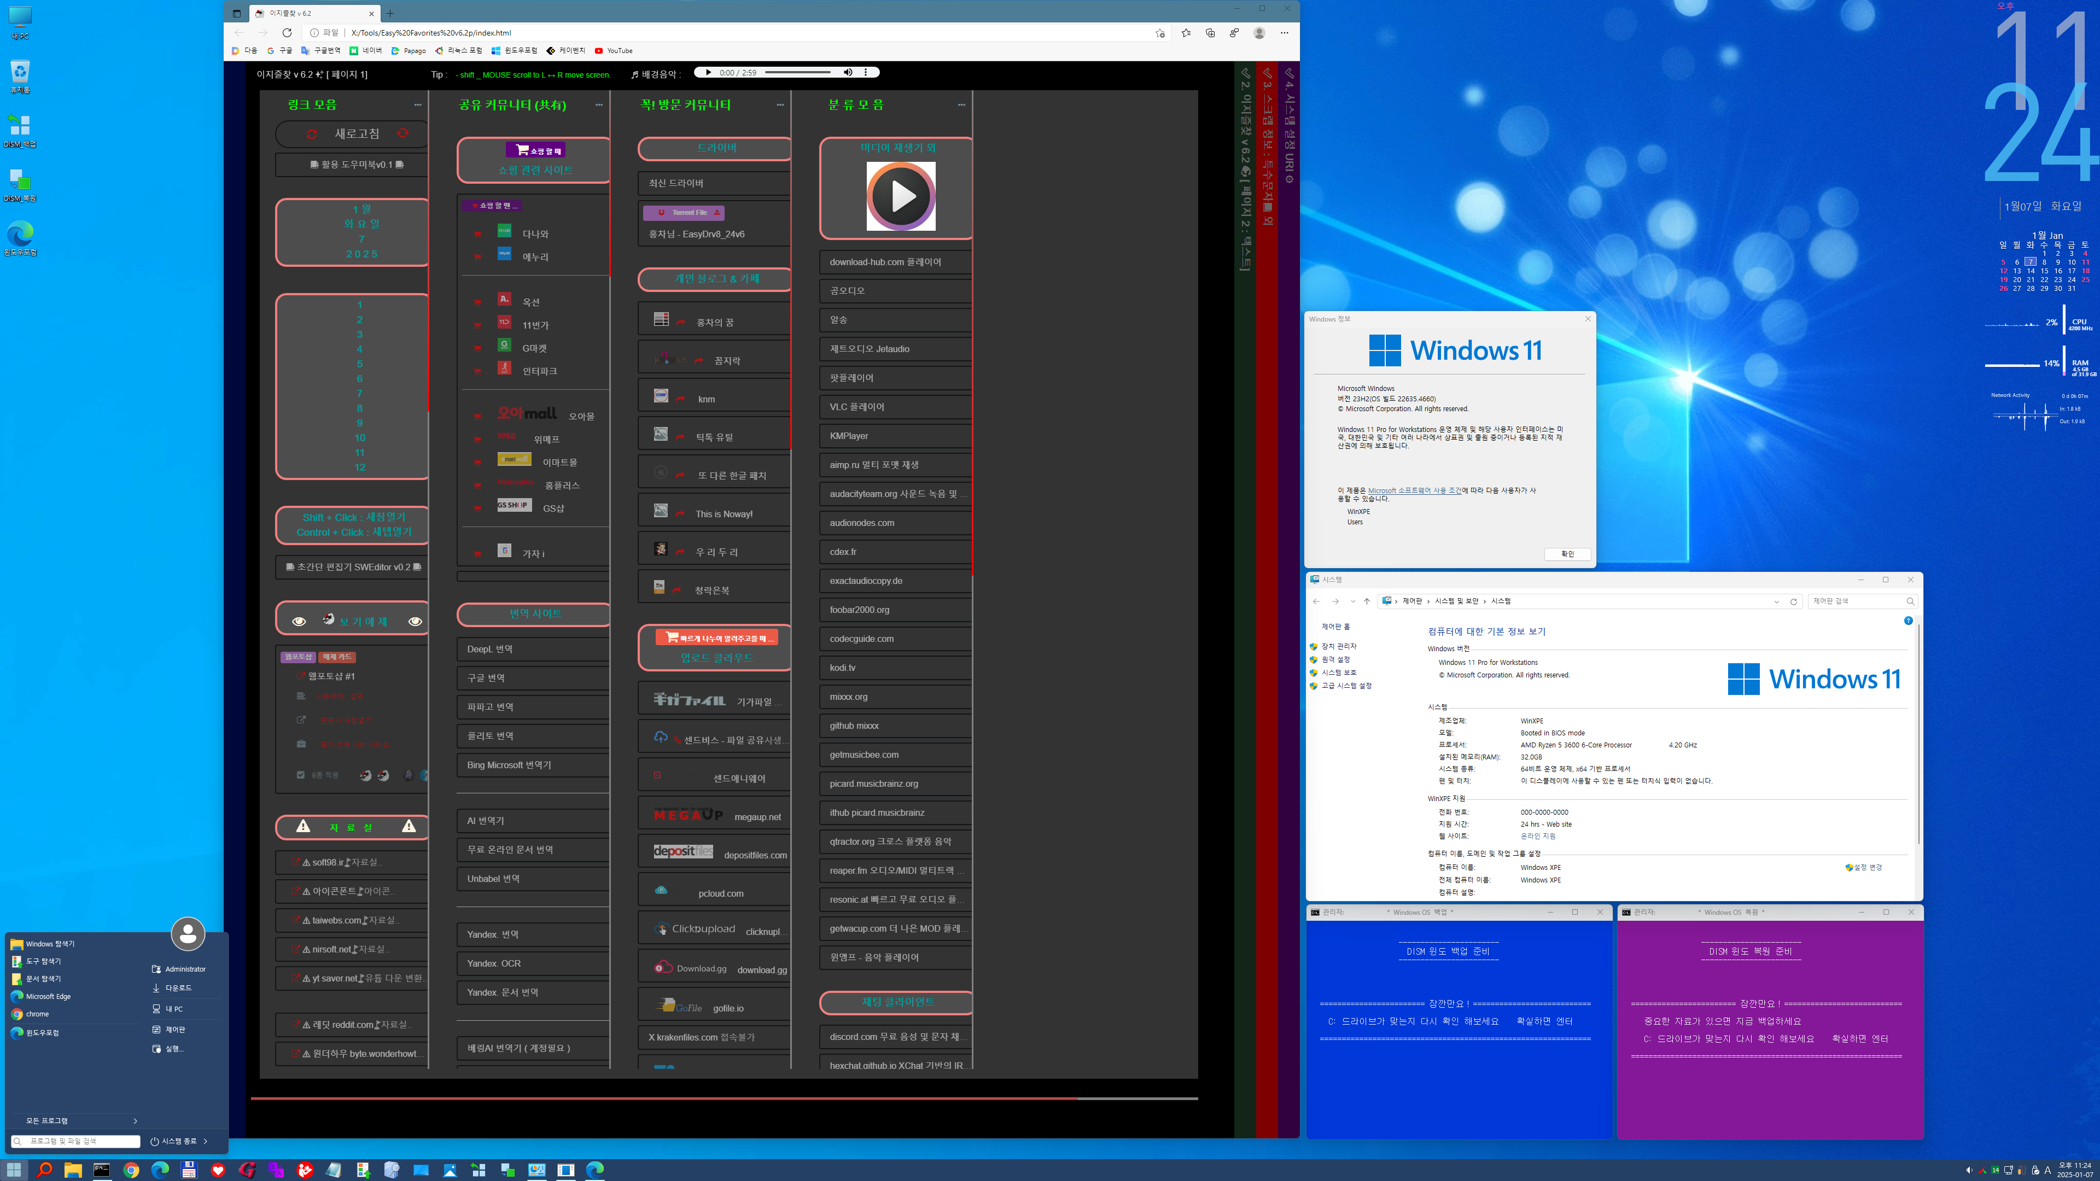
Task: Open 꼭! 방문 커뮤니티 panel ellipsis menu
Action: click(780, 104)
